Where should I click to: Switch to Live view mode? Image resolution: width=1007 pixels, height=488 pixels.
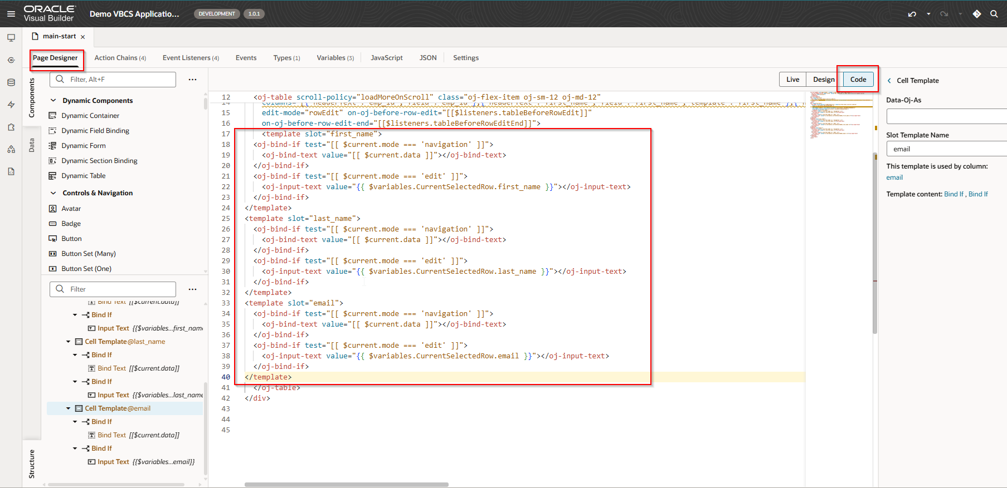coord(792,80)
